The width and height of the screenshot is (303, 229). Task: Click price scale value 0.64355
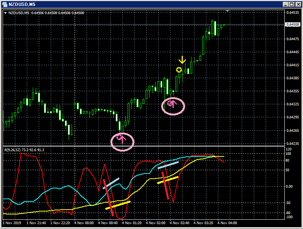tap(293, 91)
